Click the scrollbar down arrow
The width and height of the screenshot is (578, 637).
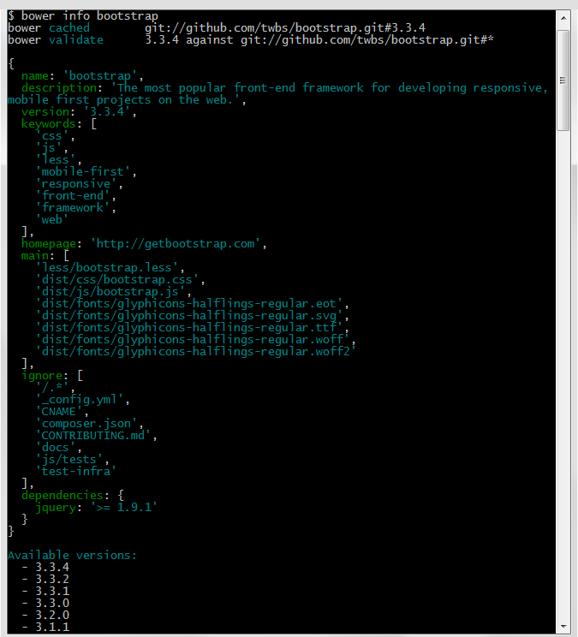point(563,626)
